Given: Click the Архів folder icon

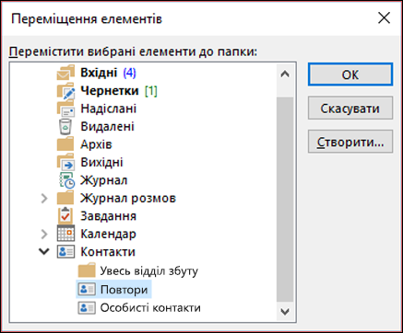Looking at the screenshot, I should [x=65, y=144].
